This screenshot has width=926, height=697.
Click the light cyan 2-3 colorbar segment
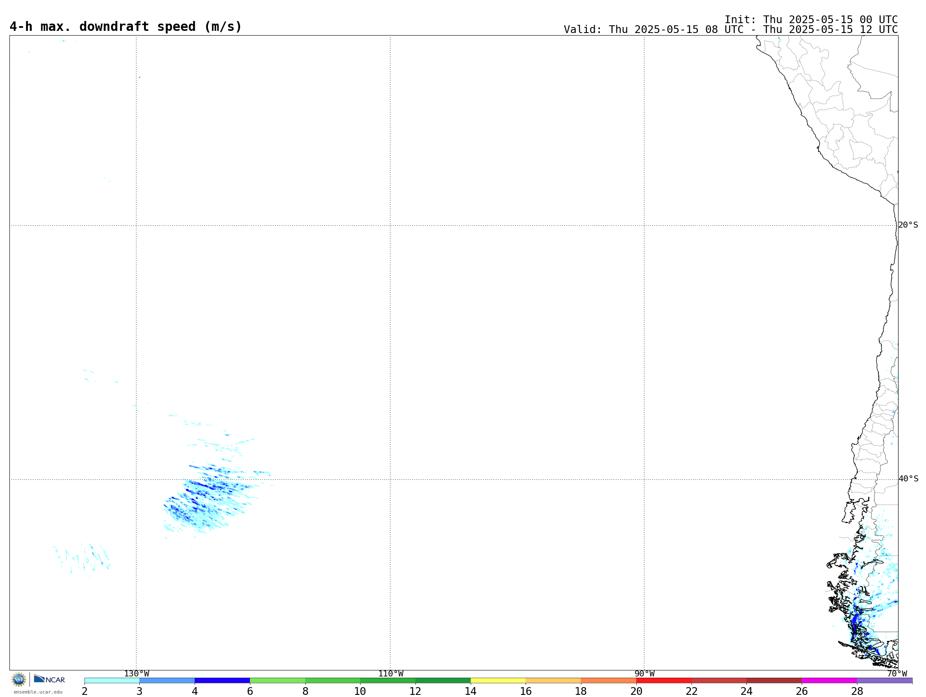112,681
